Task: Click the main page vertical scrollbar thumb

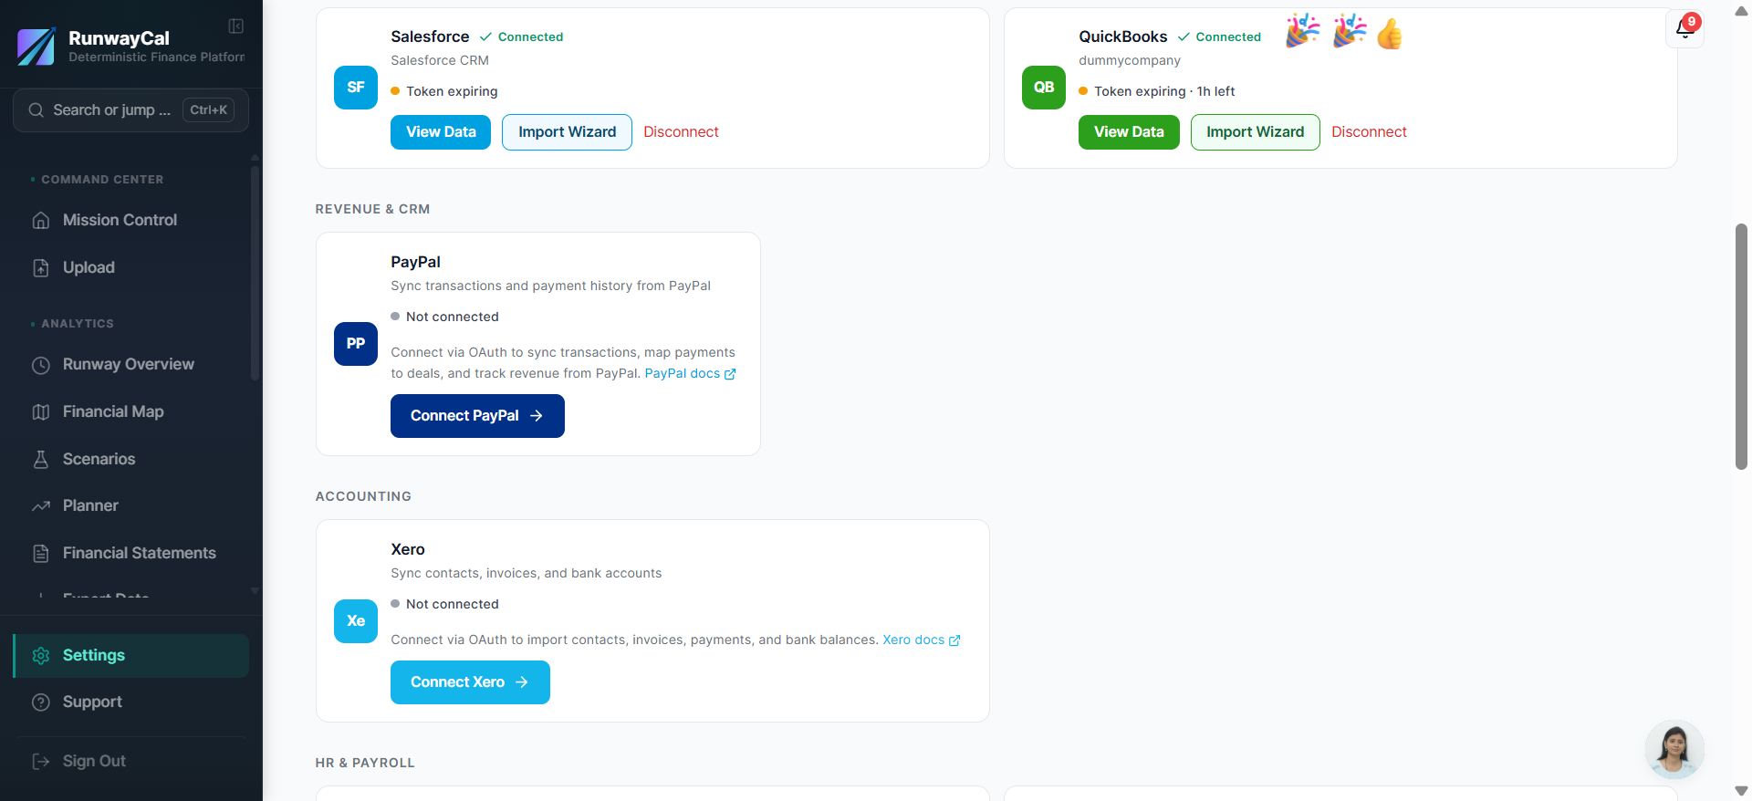Action: [x=1741, y=347]
